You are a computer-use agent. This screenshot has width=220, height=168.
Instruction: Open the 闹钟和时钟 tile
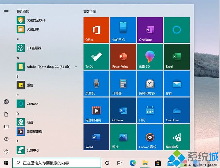pyautogui.click(x=150, y=83)
